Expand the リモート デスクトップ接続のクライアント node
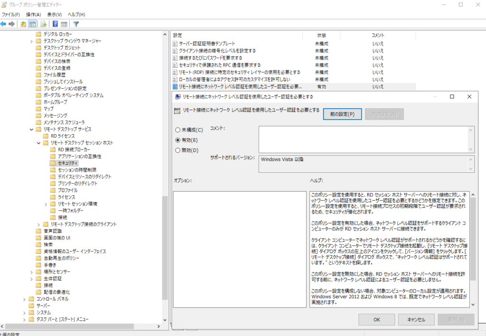This screenshot has height=336, width=486. point(39,224)
